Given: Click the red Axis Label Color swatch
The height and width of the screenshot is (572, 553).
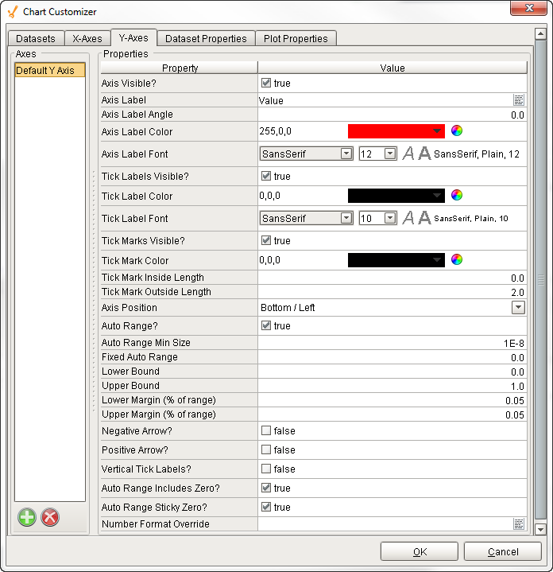Looking at the screenshot, I should pyautogui.click(x=396, y=131).
